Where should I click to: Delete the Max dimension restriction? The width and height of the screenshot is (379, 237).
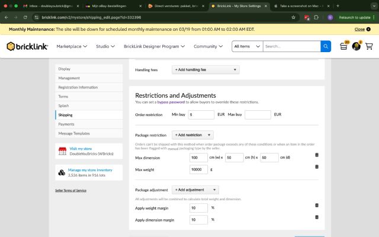click(317, 155)
